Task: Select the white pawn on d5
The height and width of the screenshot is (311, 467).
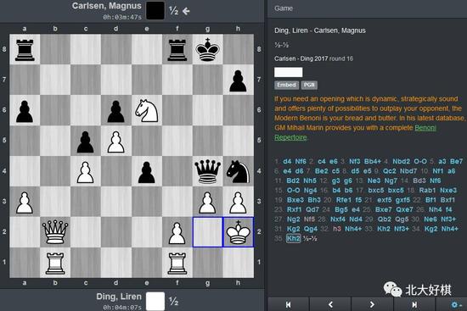Action: click(x=115, y=141)
